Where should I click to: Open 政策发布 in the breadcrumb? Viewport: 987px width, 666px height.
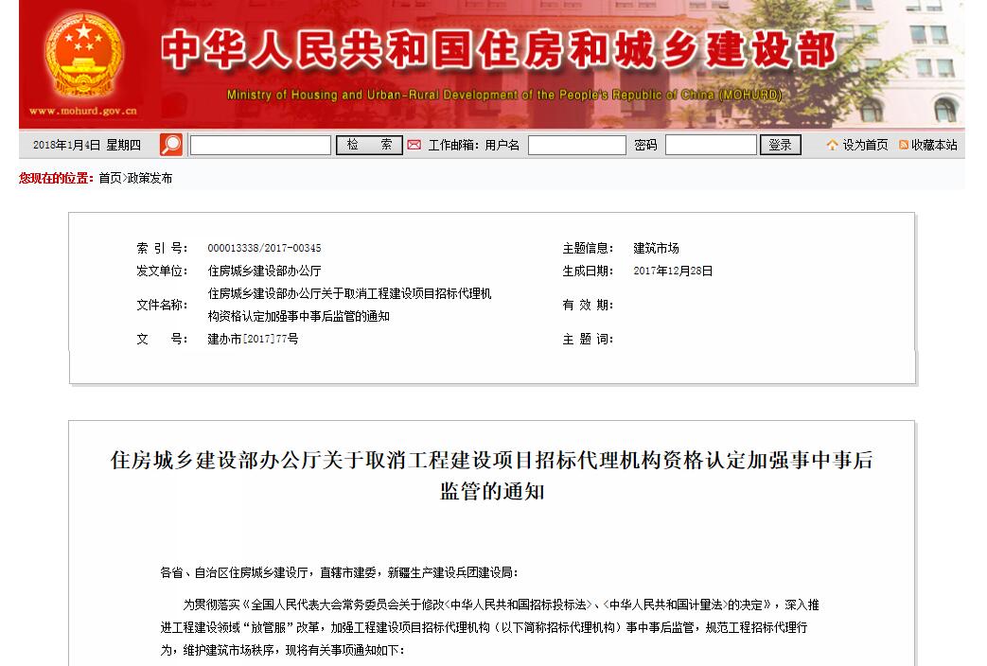pos(150,178)
